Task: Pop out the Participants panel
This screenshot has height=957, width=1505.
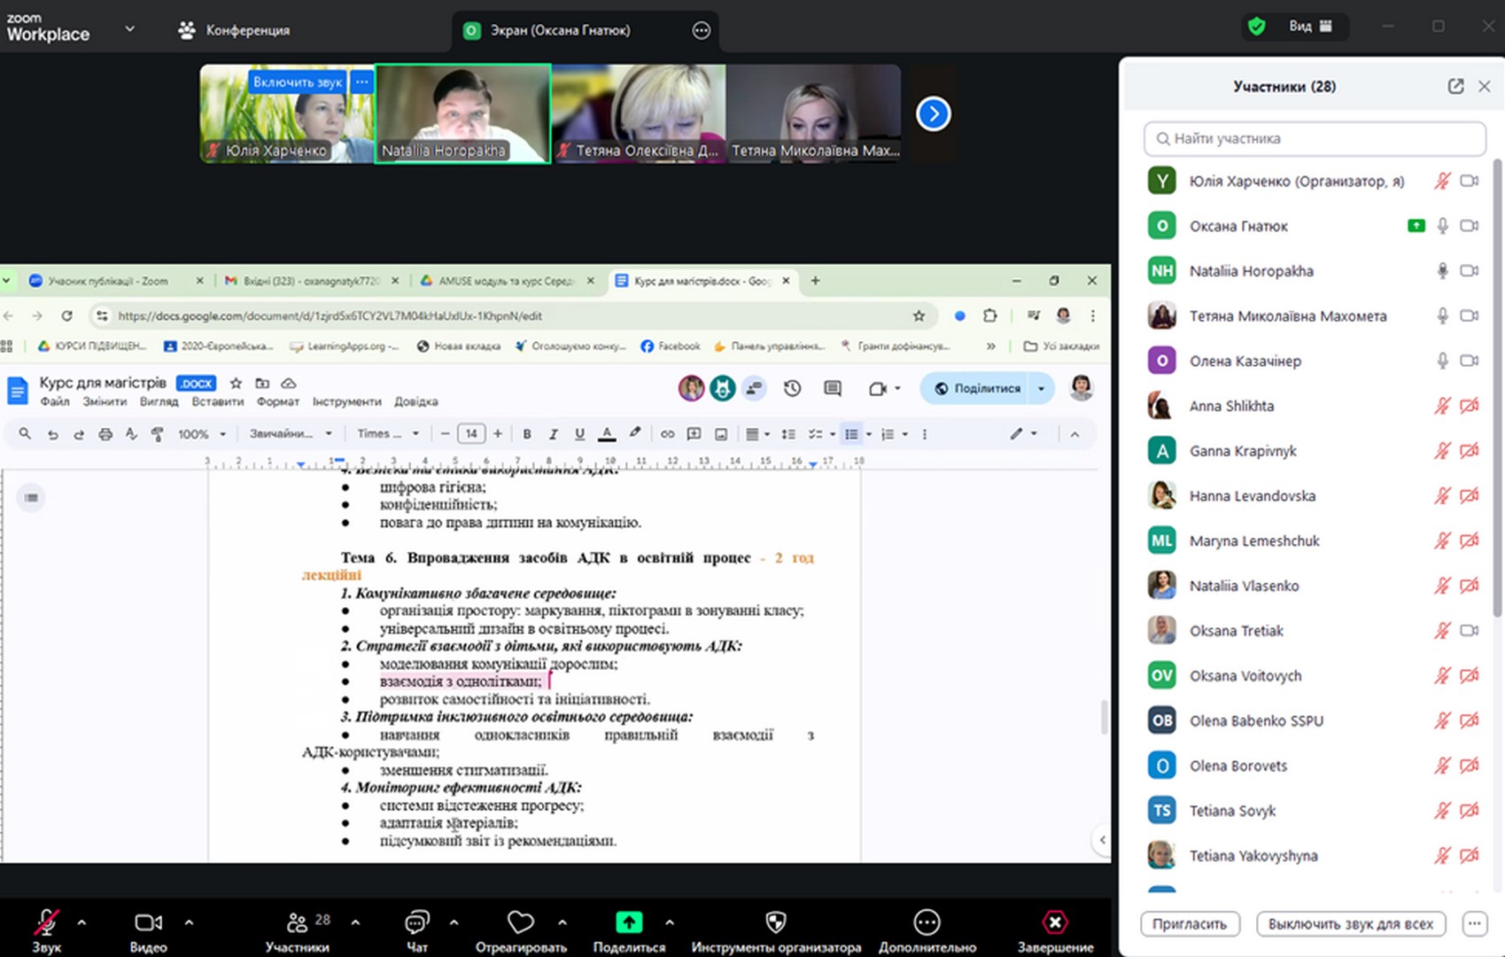Action: coord(1455,86)
